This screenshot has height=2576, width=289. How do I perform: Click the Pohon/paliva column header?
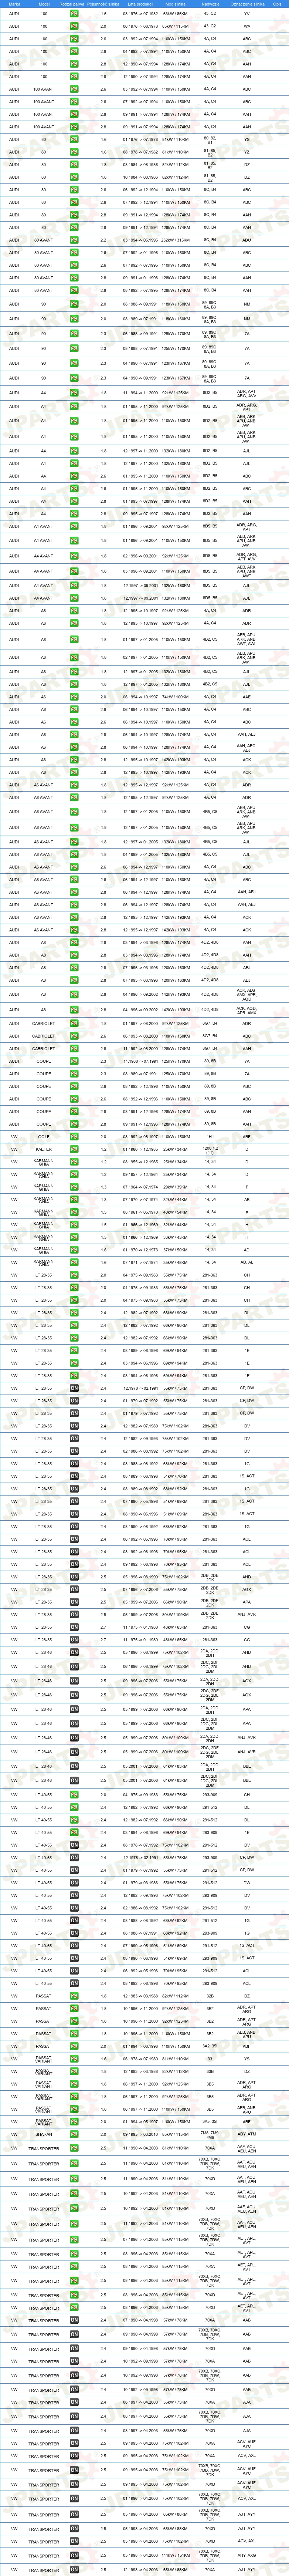click(73, 4)
